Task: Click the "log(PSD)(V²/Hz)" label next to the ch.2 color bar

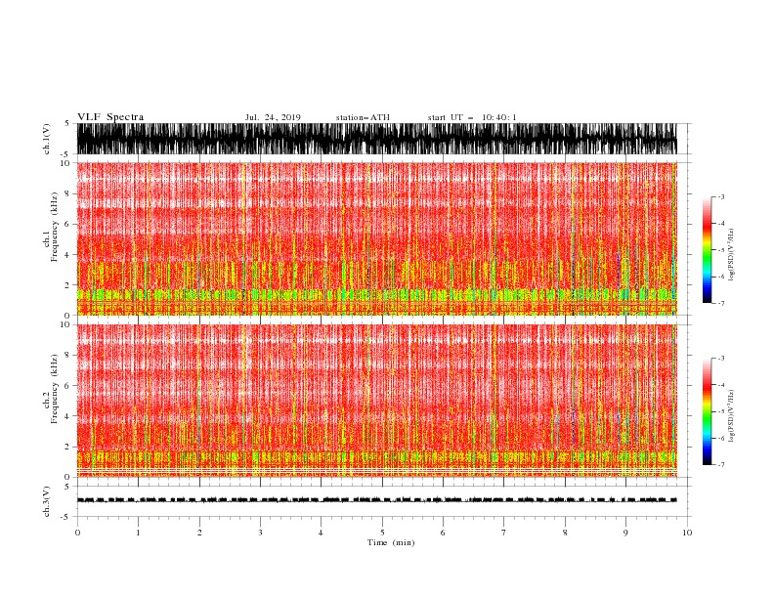Action: tap(732, 415)
